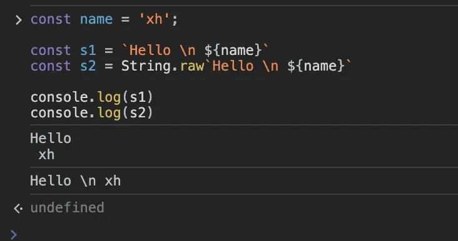This screenshot has height=241, width=458.
Task: Click the 'Hello \n xh' raw output
Action: tap(75, 181)
